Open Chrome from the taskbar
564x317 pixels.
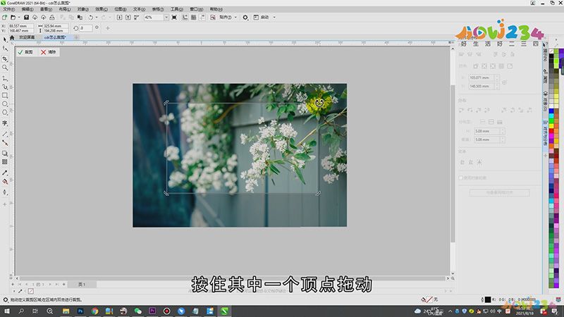point(94,311)
